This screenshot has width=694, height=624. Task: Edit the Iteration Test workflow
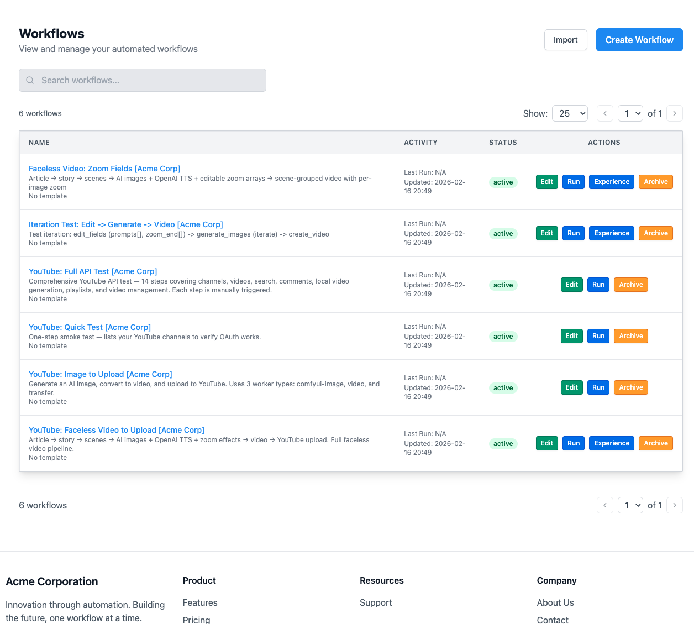[x=546, y=233]
